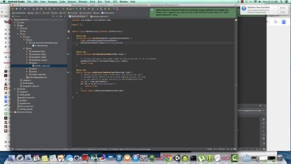Click the bell icon in browser window
This screenshot has height=164, width=291.
coord(276,22)
